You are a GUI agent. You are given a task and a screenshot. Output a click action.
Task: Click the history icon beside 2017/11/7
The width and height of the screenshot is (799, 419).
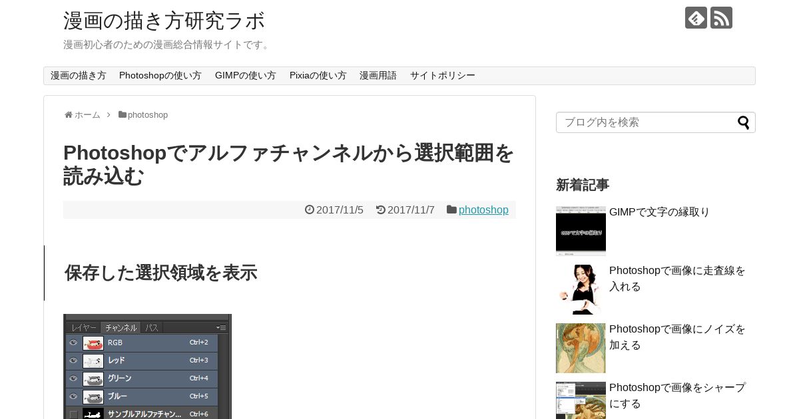point(381,209)
